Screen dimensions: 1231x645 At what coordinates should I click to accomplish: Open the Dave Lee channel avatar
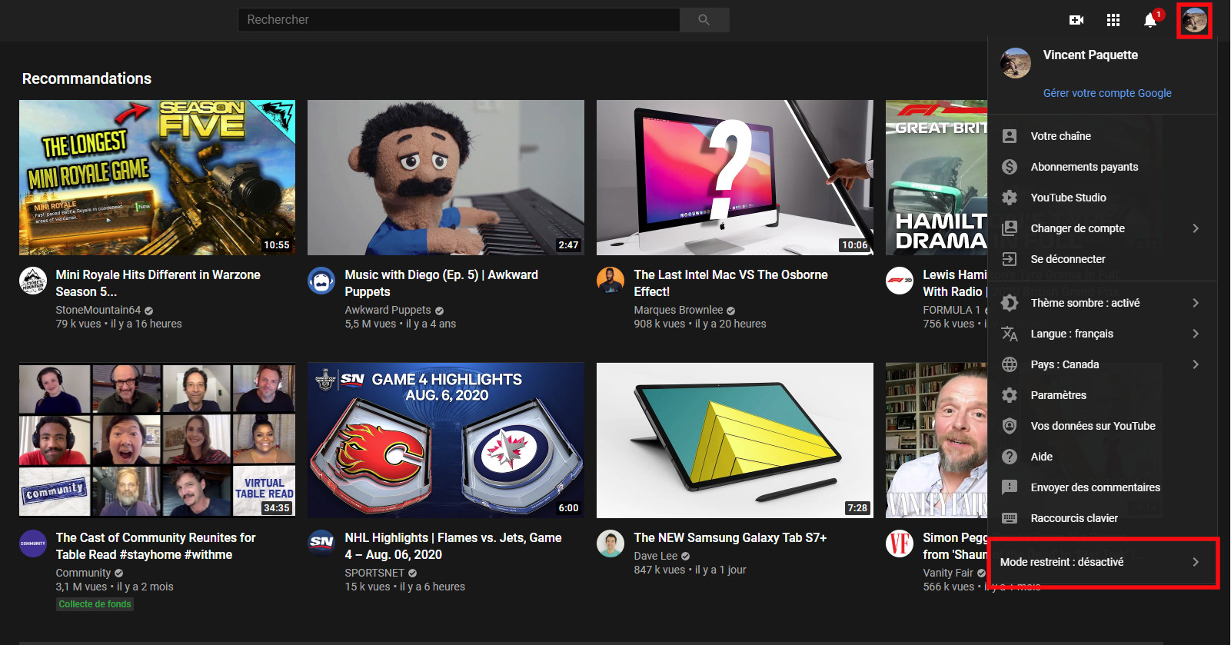coord(611,544)
